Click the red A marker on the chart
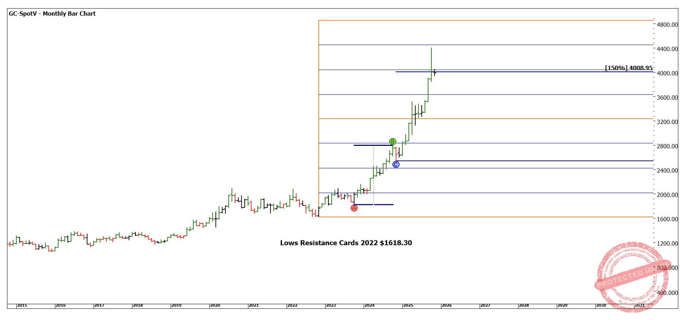Viewport: 688px width, 320px height. (354, 208)
